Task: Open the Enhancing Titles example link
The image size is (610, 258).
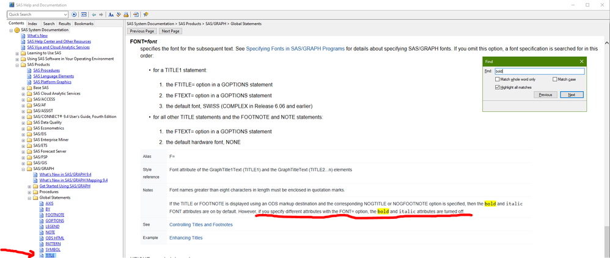Action: [186, 238]
